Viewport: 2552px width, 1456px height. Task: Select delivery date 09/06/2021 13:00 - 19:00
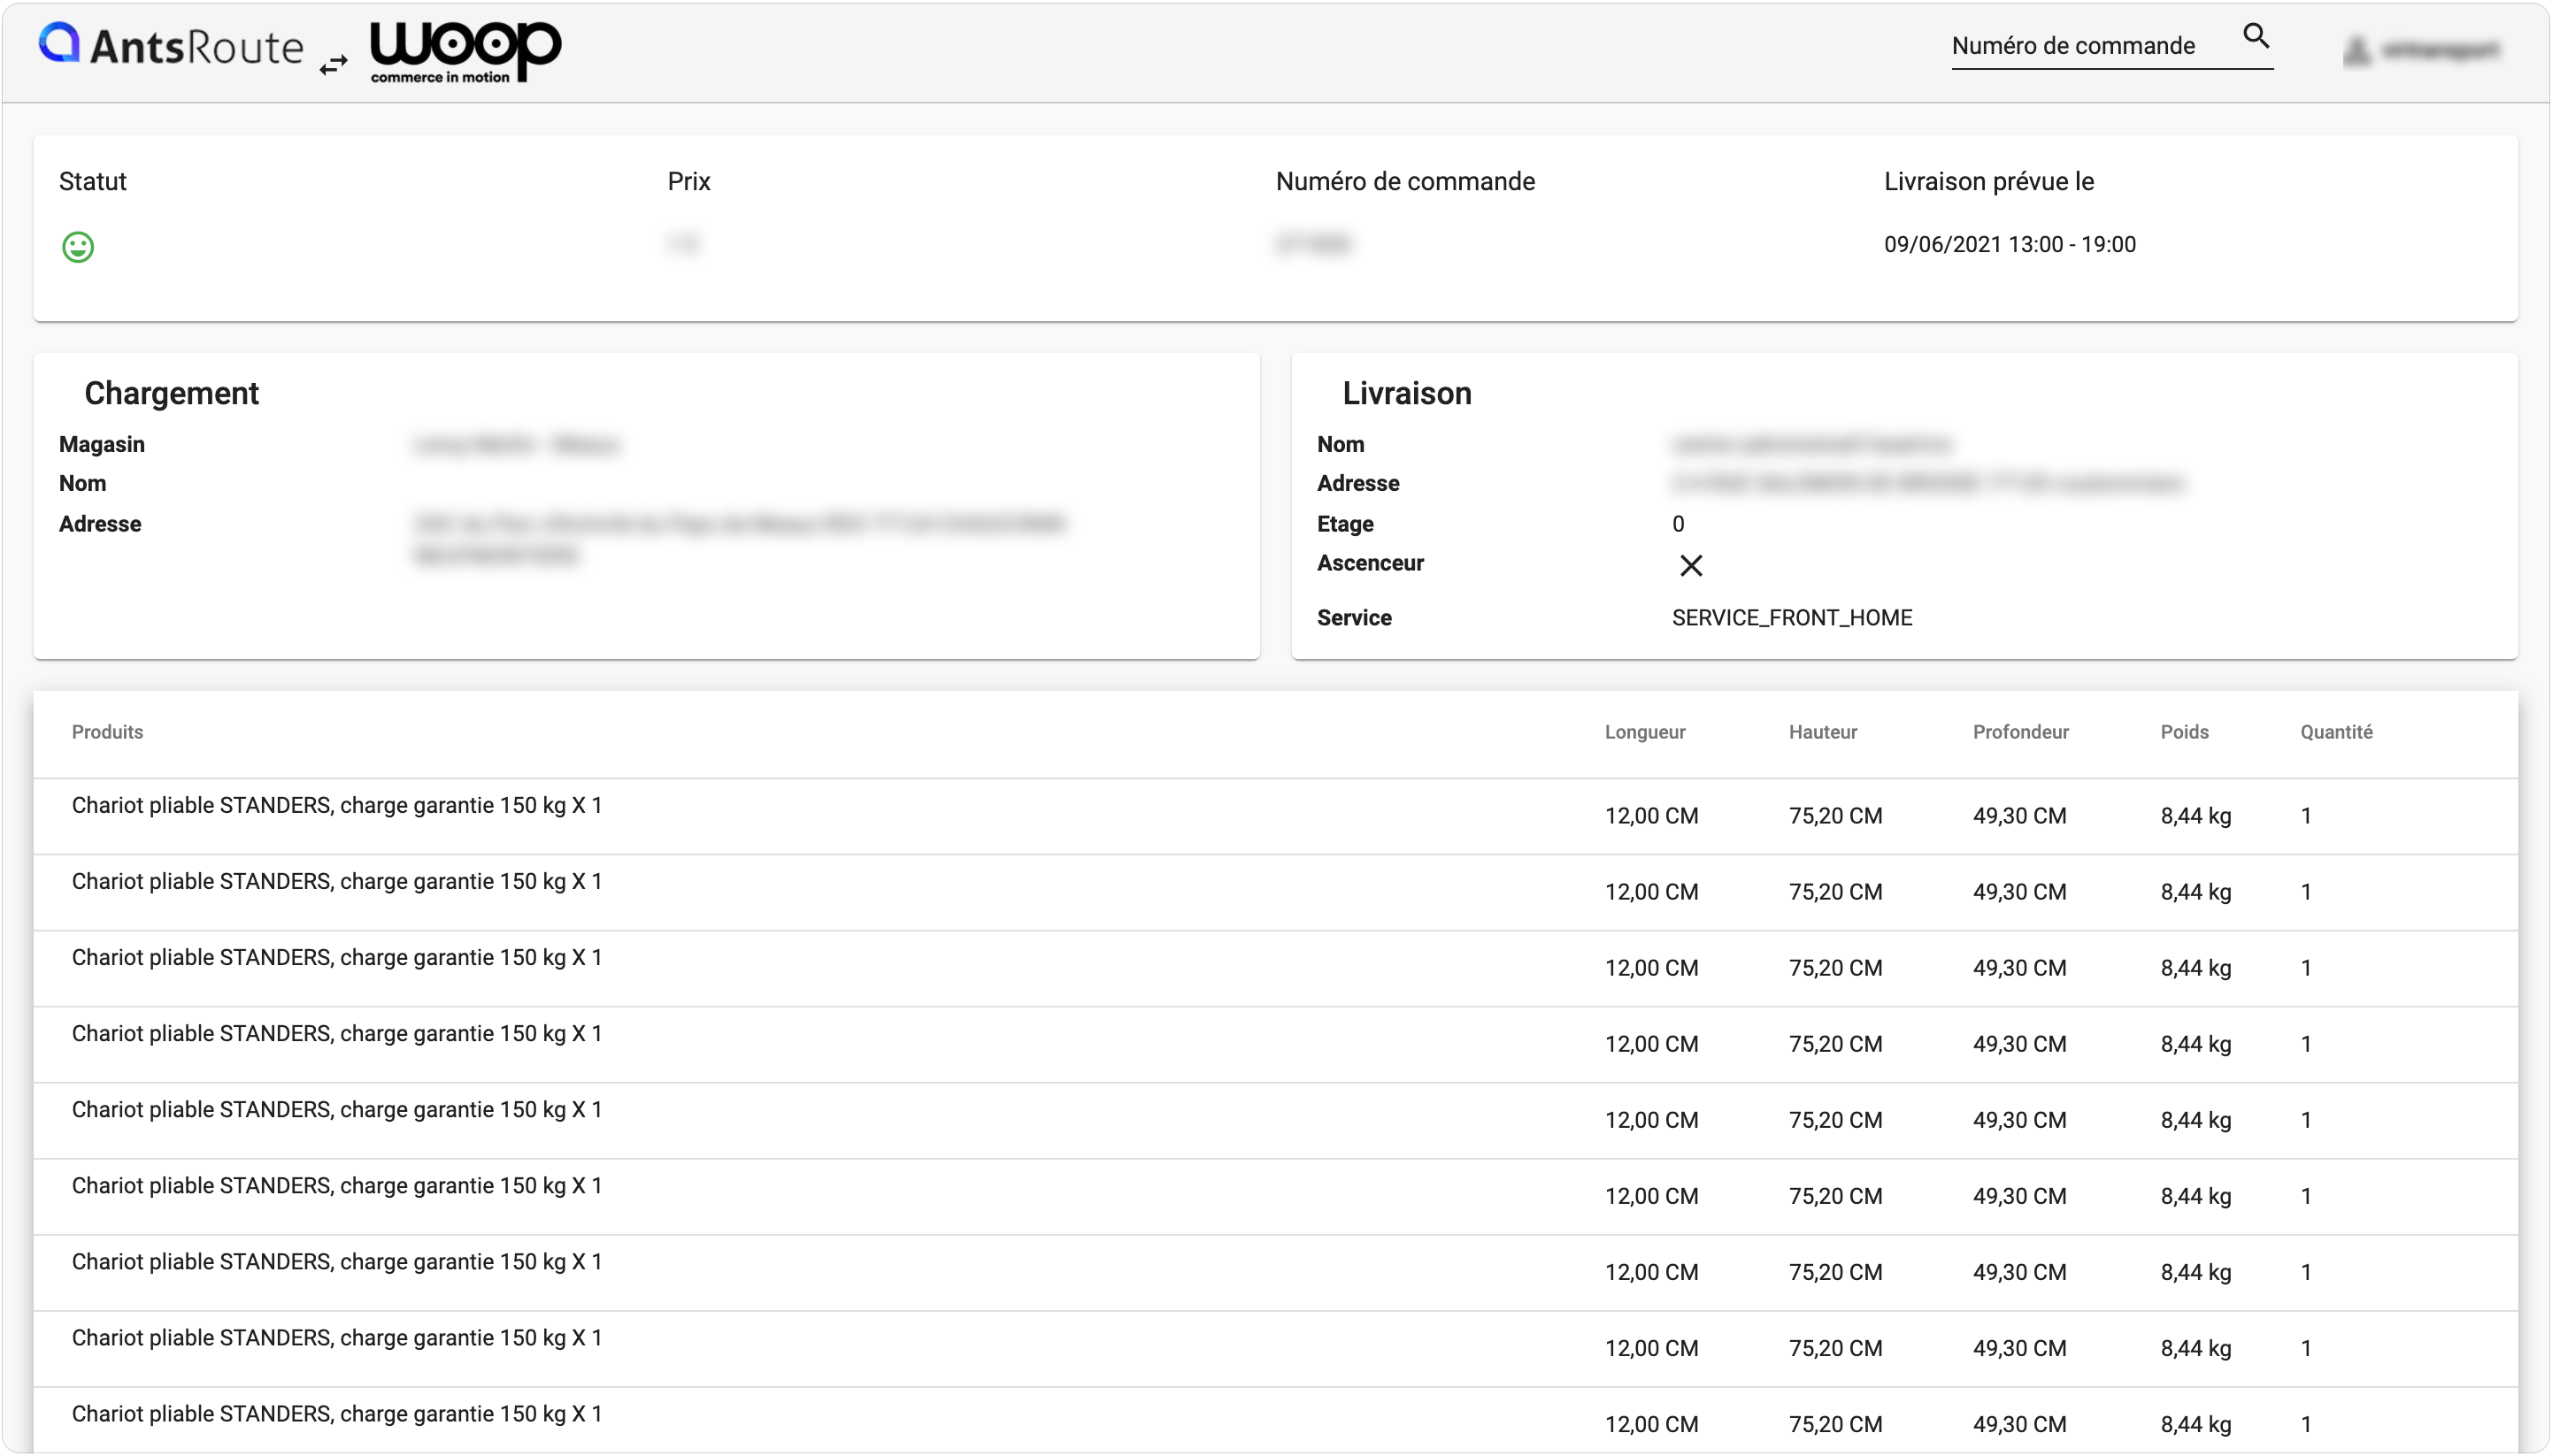(x=2009, y=245)
